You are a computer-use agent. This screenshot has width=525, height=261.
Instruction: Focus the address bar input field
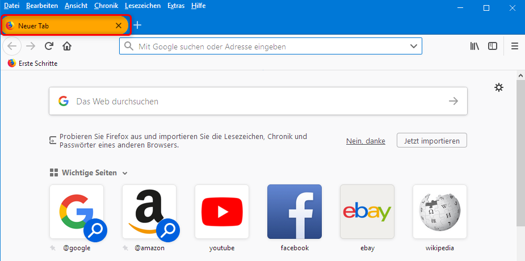tap(271, 46)
